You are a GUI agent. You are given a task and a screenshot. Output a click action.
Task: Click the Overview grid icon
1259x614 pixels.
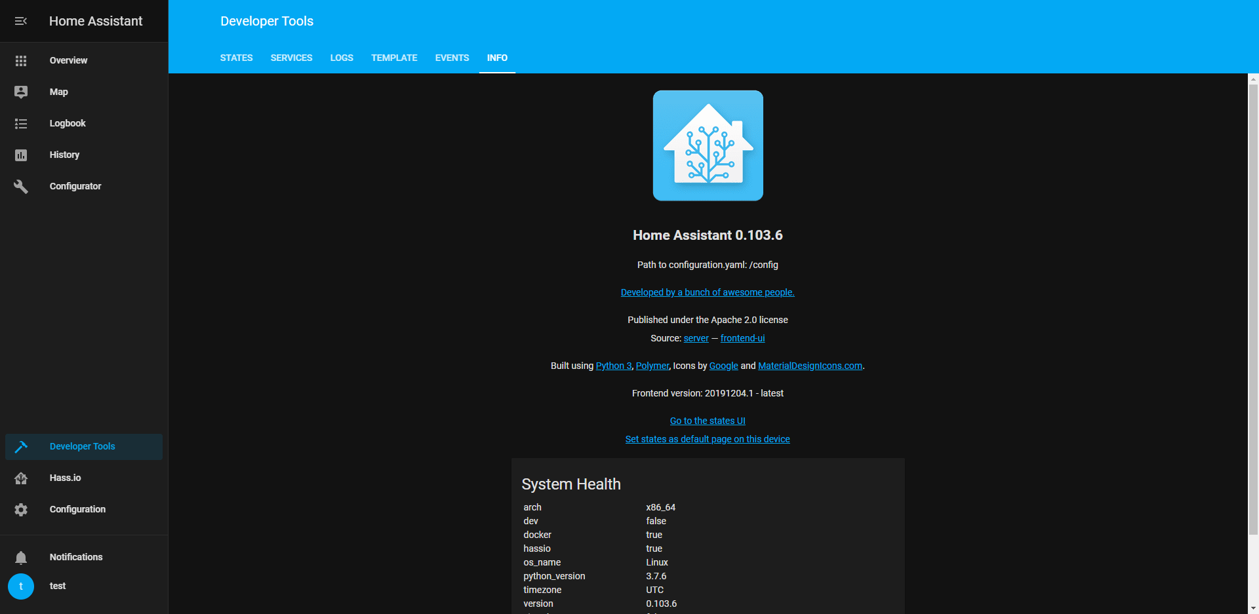pos(21,60)
